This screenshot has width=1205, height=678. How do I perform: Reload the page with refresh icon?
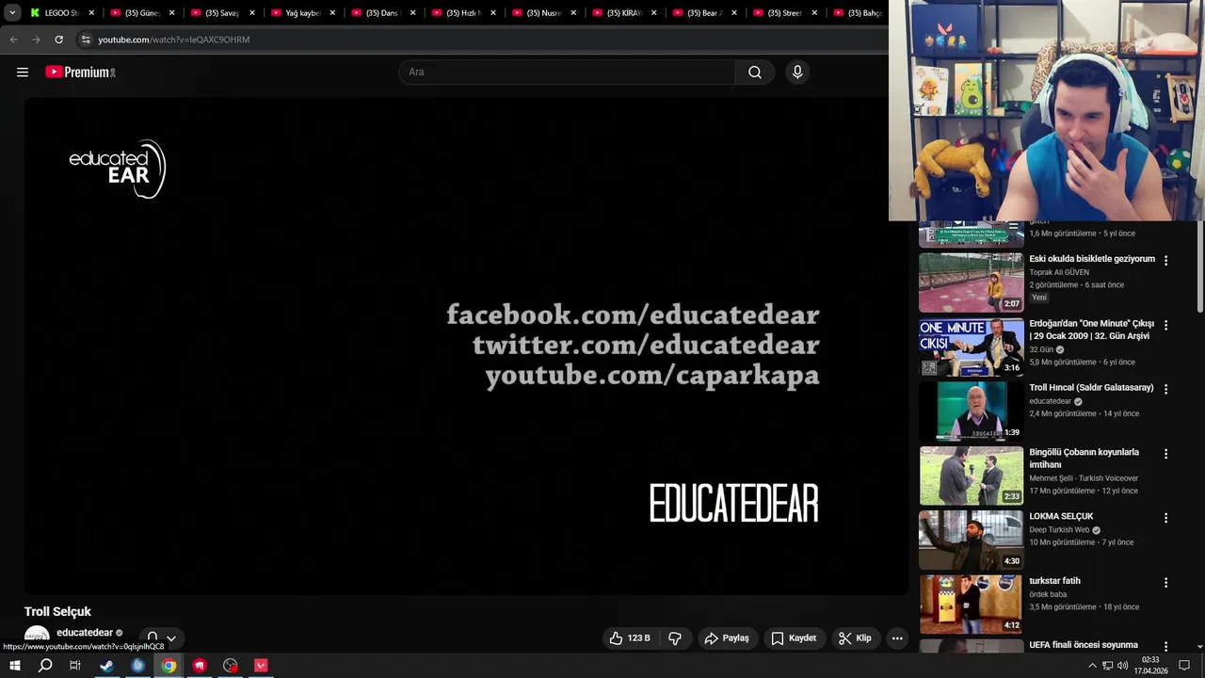tap(58, 40)
